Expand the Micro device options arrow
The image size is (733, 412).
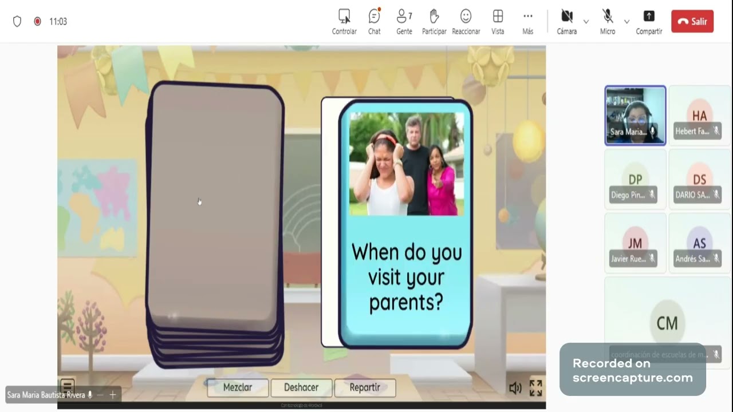point(626,22)
